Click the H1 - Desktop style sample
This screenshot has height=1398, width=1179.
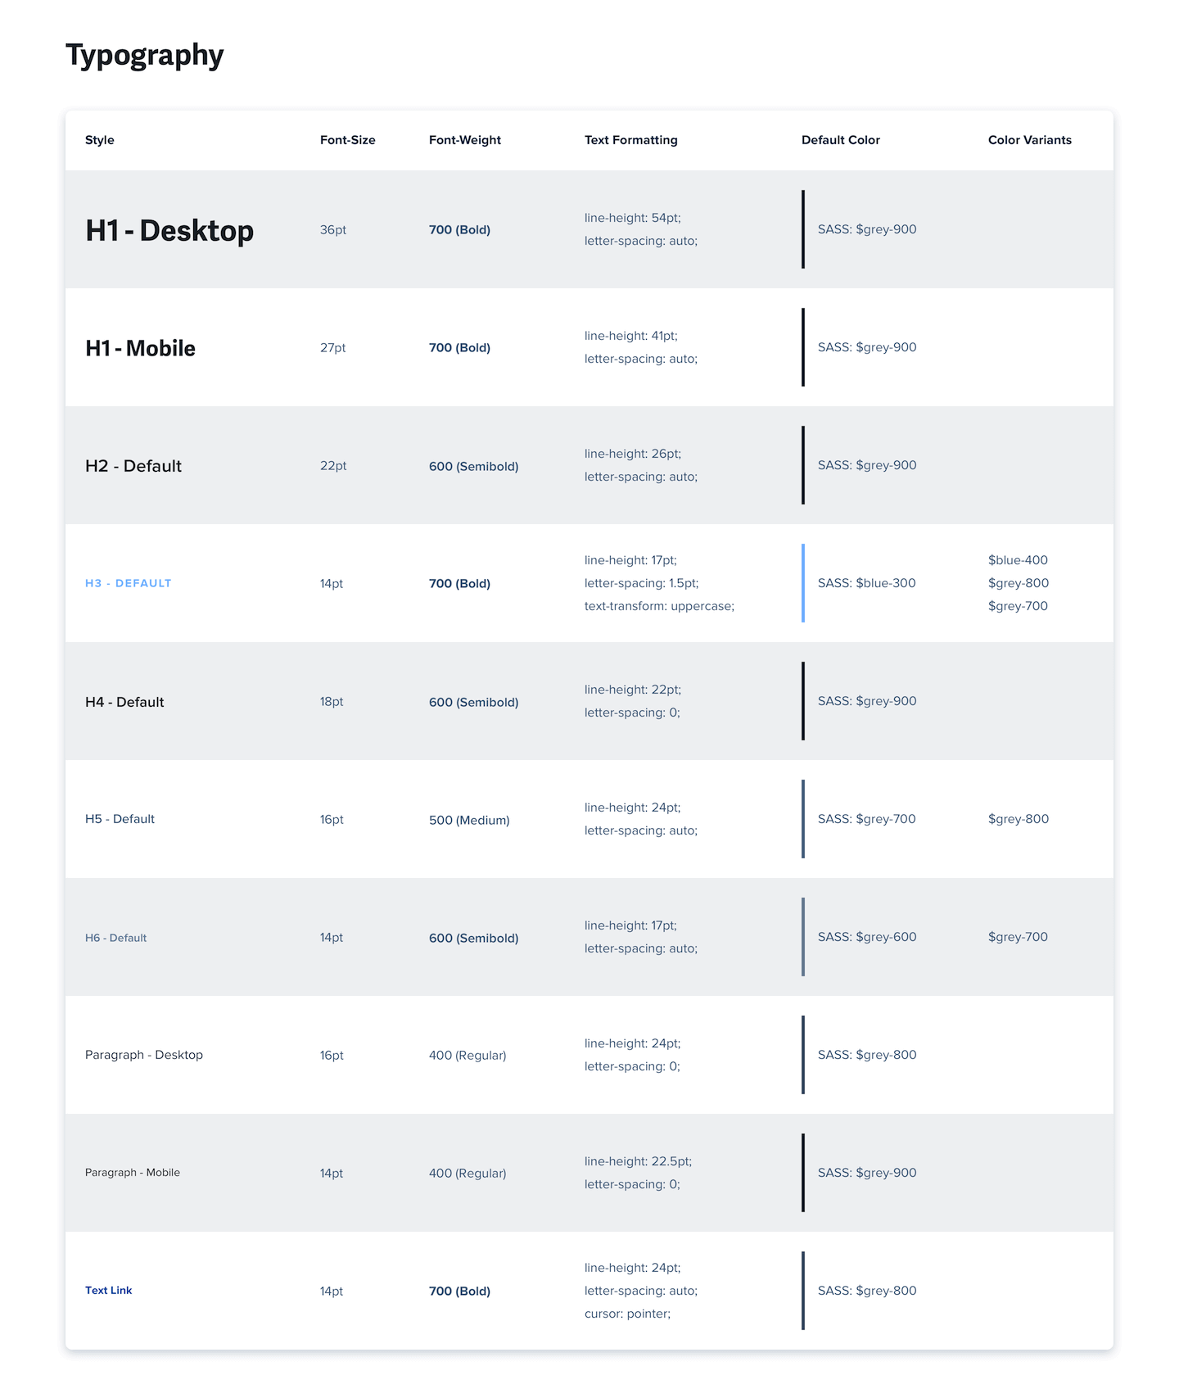169,230
